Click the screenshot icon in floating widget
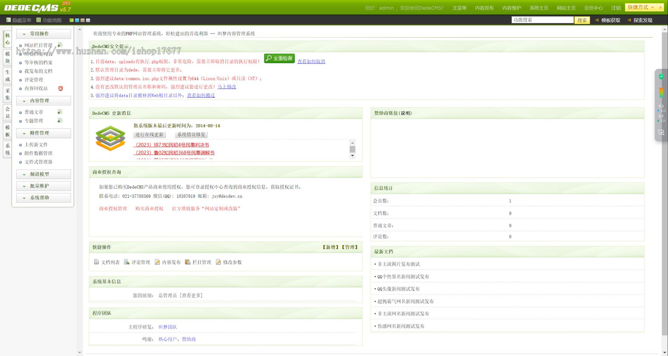This screenshot has width=668, height=356. pyautogui.click(x=661, y=132)
